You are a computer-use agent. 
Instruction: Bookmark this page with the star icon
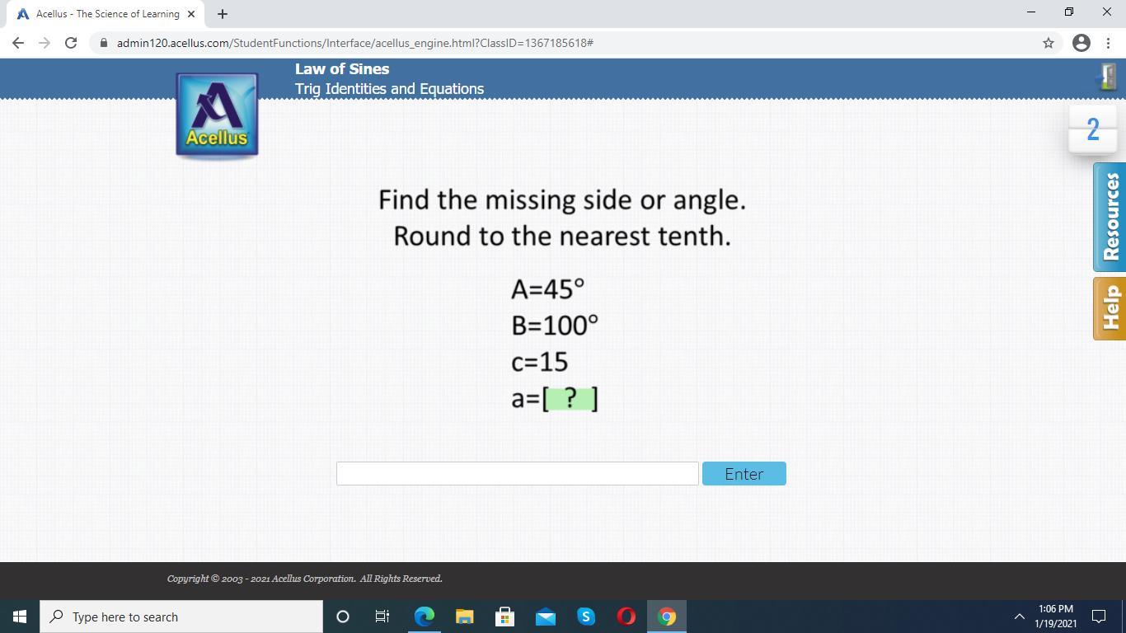coord(1049,43)
